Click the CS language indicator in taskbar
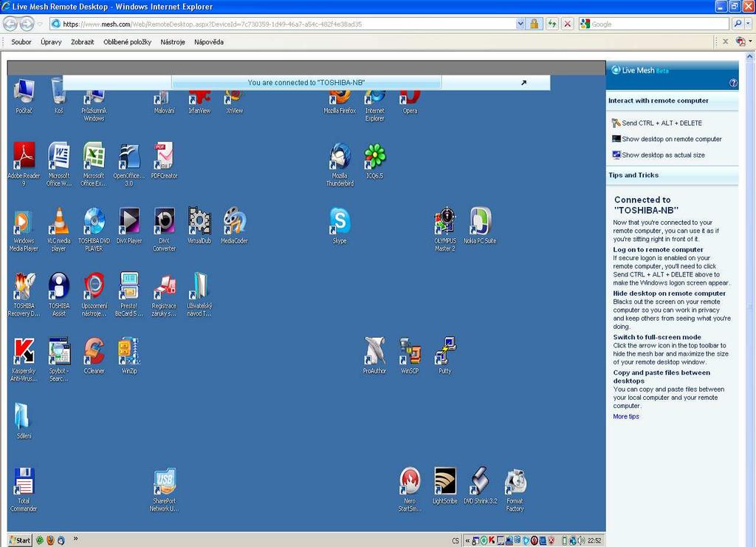 tap(456, 541)
